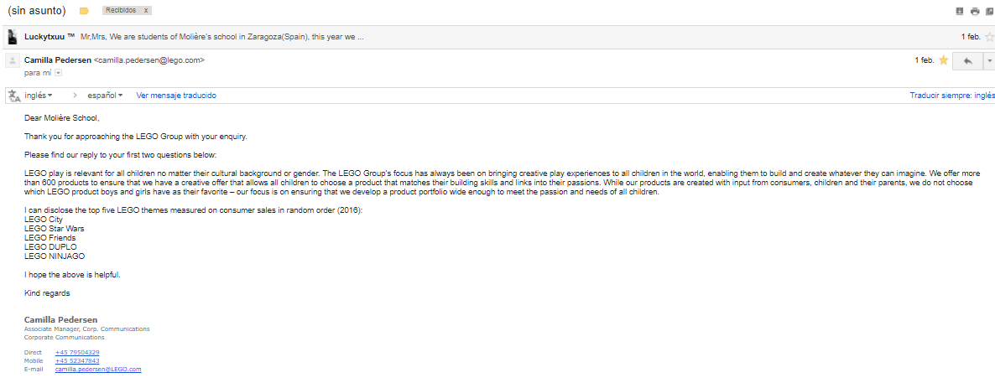This screenshot has height=383, width=995.
Task: Remove the Recibidos label with its x
Action: pyautogui.click(x=147, y=11)
